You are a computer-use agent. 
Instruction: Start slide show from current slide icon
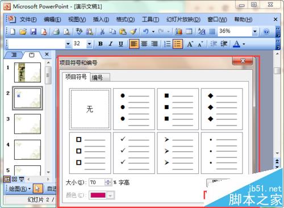point(22,179)
